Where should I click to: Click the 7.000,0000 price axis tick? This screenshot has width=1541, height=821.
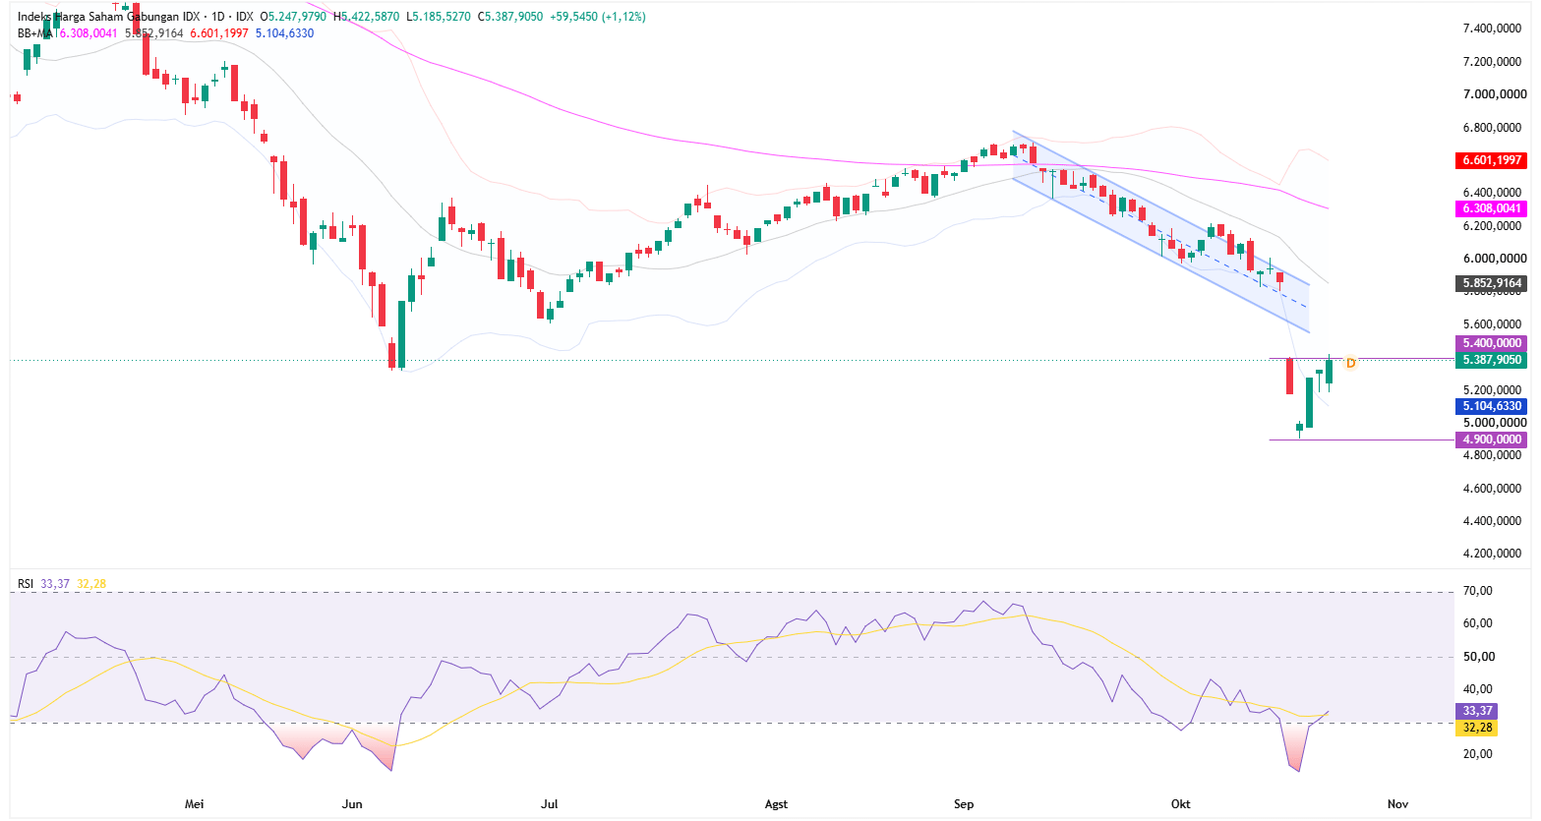point(1495,94)
